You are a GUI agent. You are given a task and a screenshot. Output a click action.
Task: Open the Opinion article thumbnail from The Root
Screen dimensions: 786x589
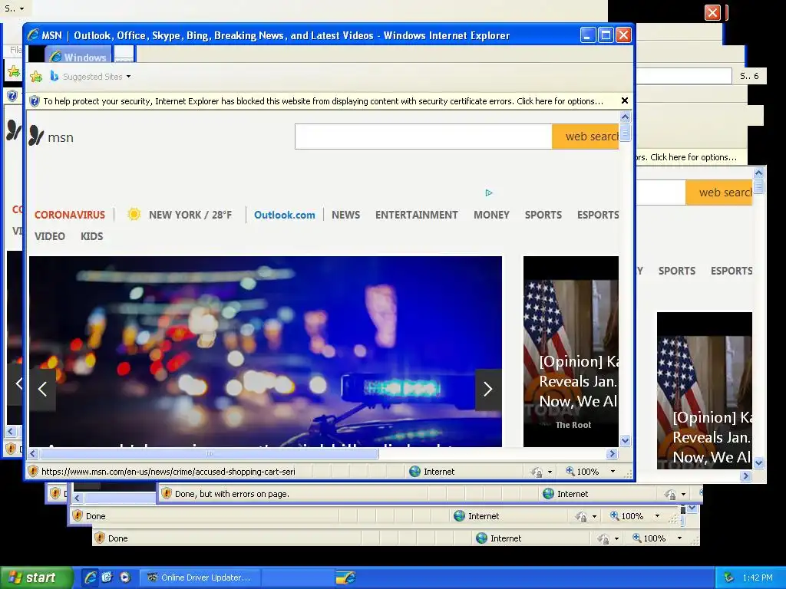pyautogui.click(x=571, y=351)
